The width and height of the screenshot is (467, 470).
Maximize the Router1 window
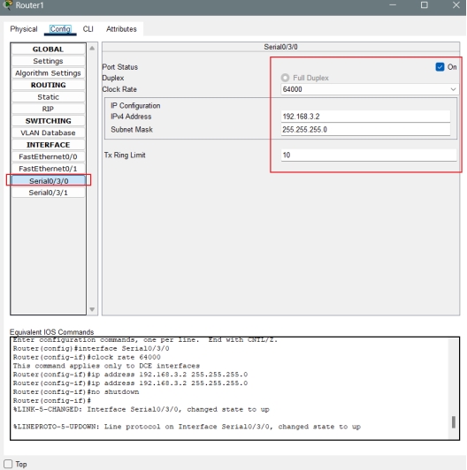tap(424, 4)
